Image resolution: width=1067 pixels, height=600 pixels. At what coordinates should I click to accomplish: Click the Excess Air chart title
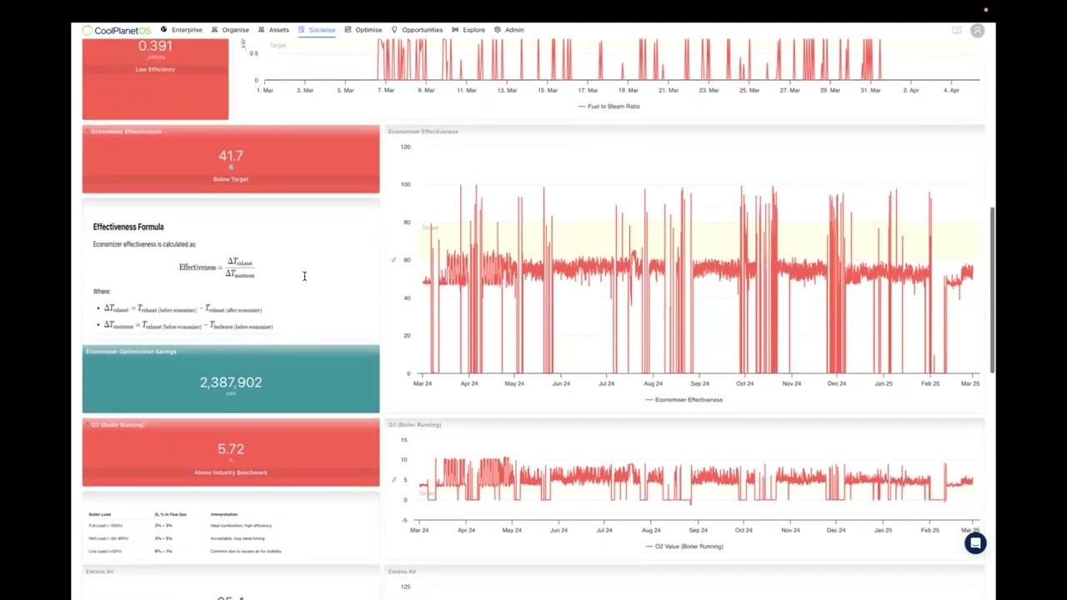[x=402, y=572]
